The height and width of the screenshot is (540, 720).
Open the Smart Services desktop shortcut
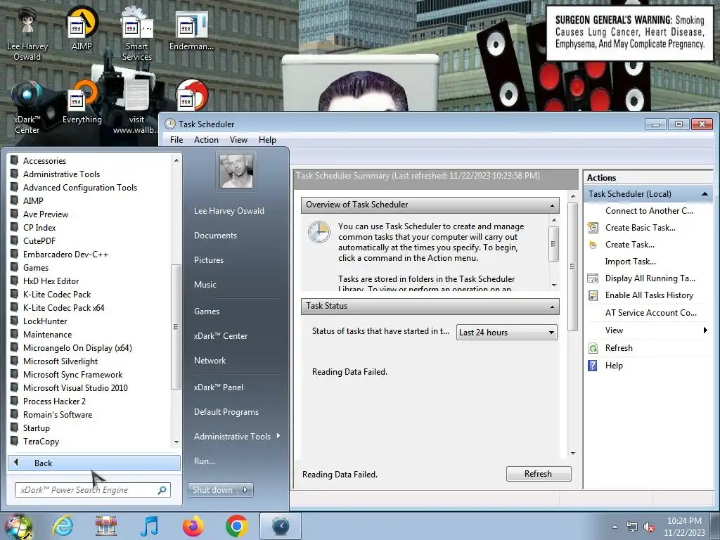137,34
